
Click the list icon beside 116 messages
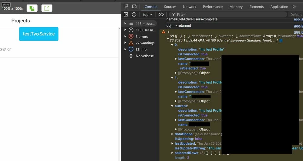pyautogui.click(x=131, y=24)
